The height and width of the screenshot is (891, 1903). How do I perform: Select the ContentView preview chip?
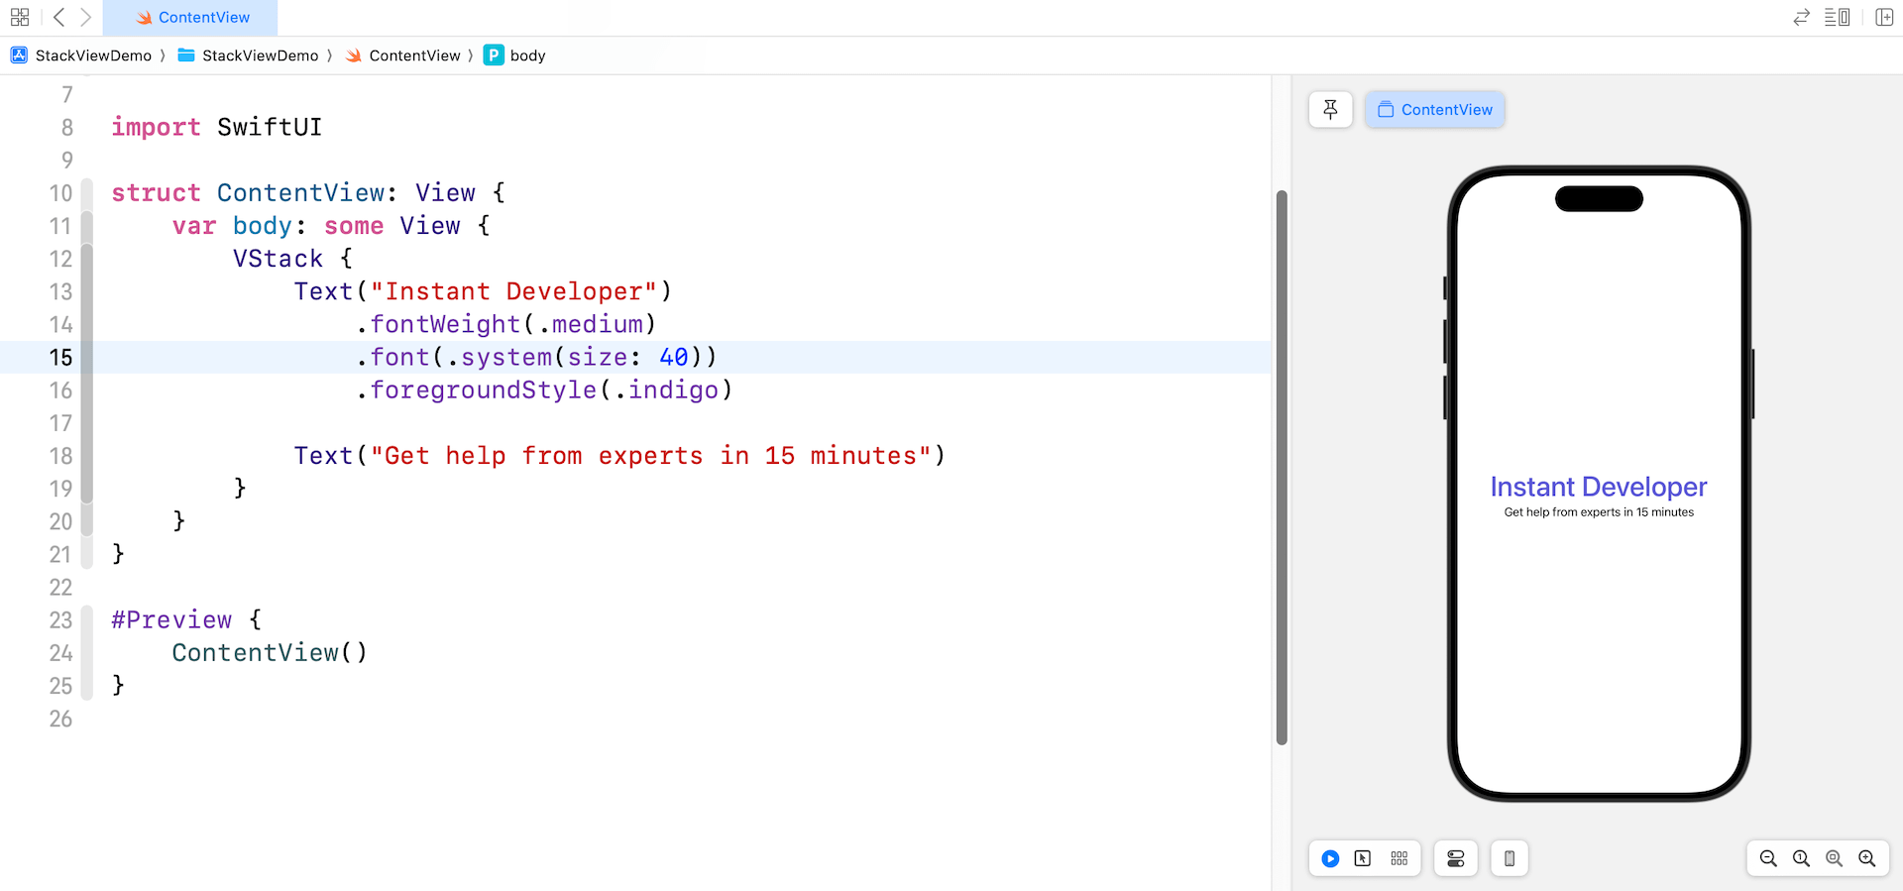click(x=1434, y=109)
